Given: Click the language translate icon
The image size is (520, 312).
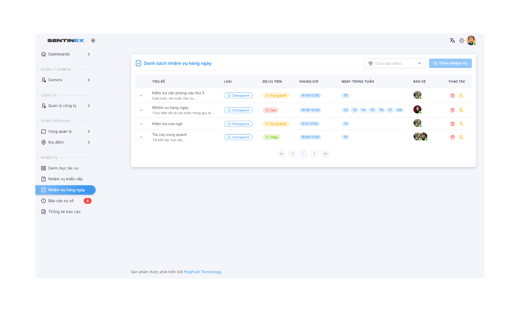Looking at the screenshot, I should pos(452,41).
